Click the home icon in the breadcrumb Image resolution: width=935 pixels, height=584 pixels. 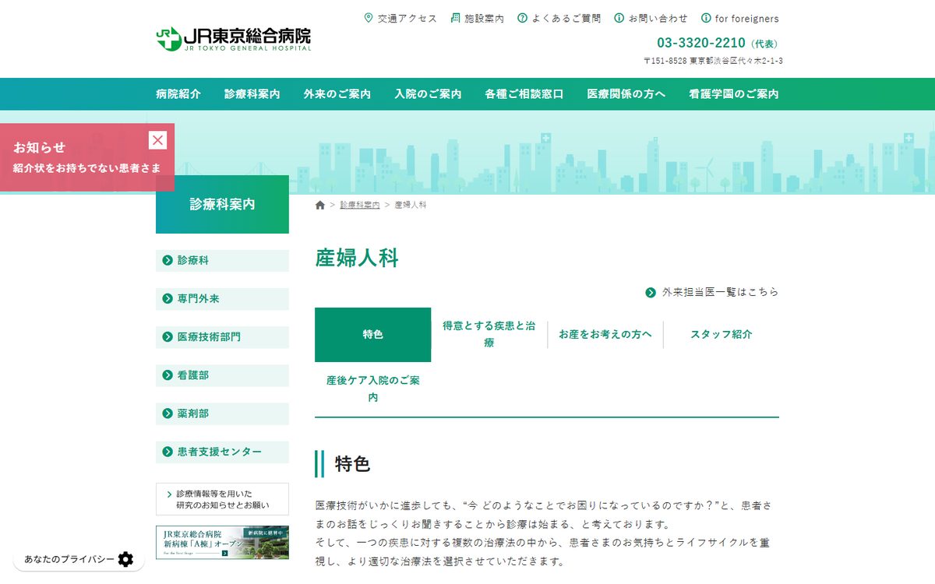[320, 205]
